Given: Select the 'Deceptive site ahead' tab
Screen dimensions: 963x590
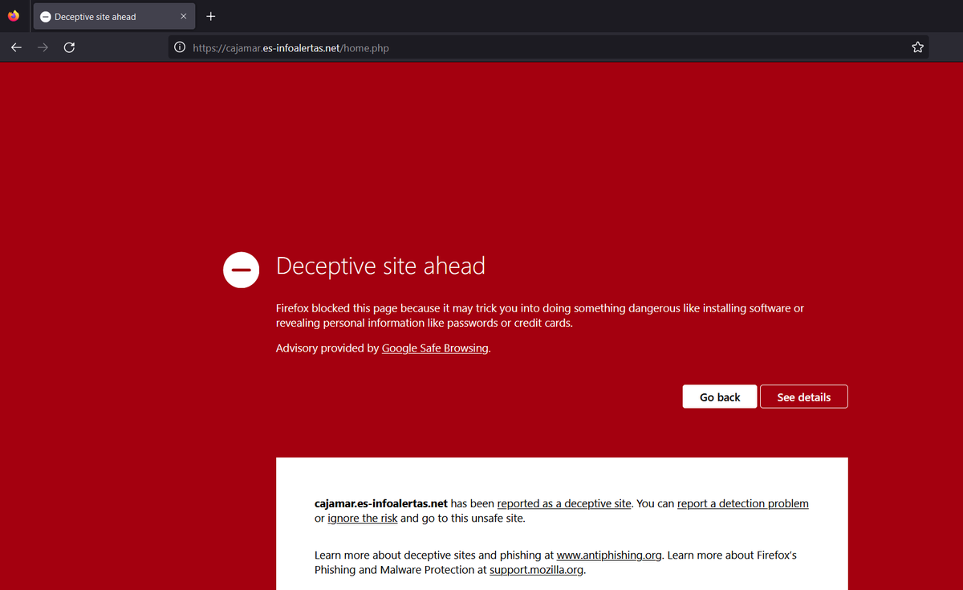Looking at the screenshot, I should click(x=114, y=16).
